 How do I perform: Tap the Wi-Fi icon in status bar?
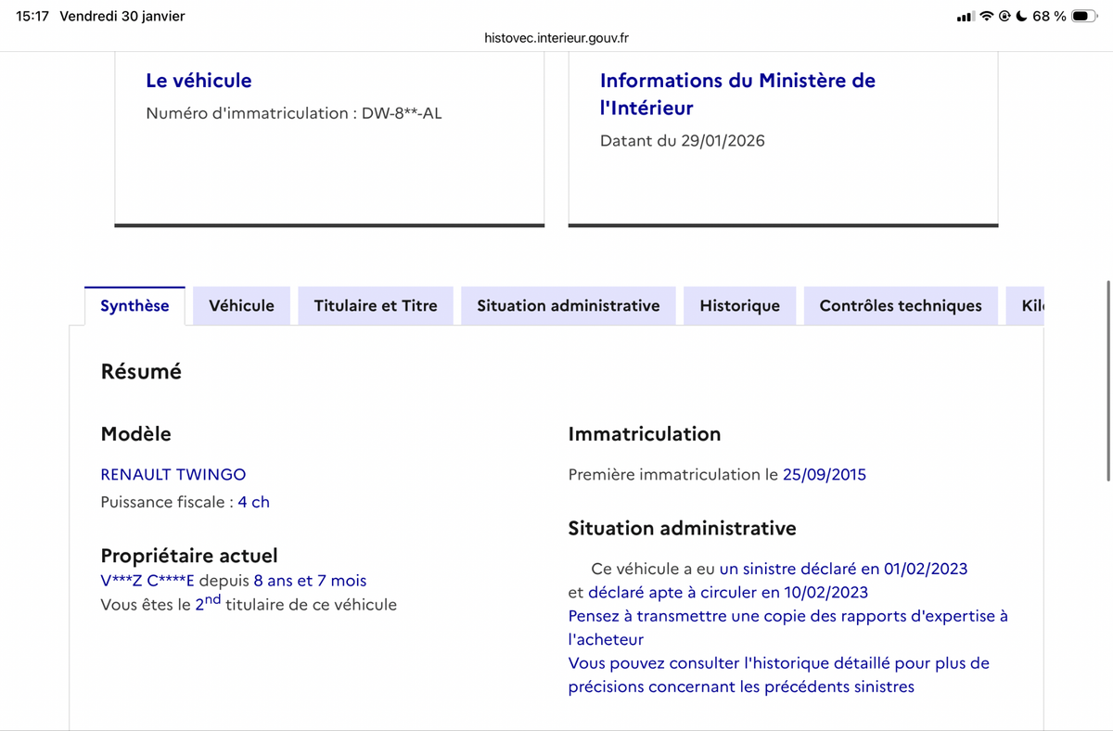coord(987,17)
